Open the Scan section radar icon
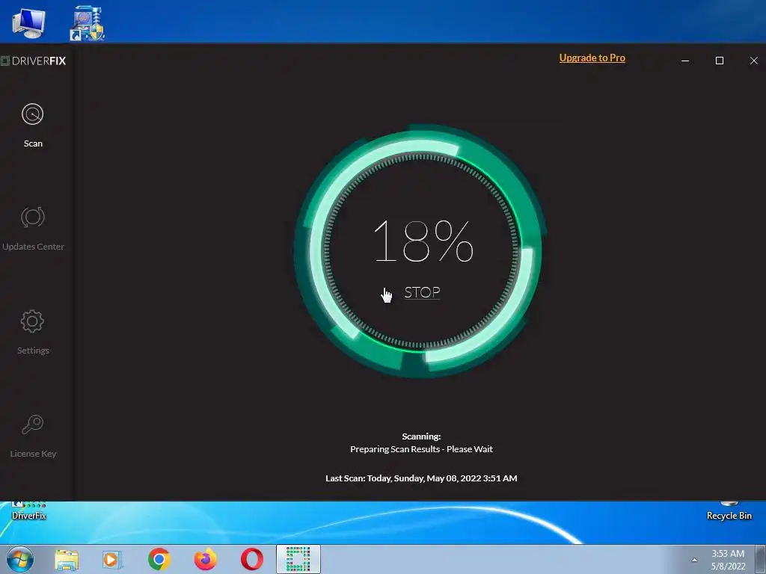Viewport: 766px width, 574px height. [33, 114]
